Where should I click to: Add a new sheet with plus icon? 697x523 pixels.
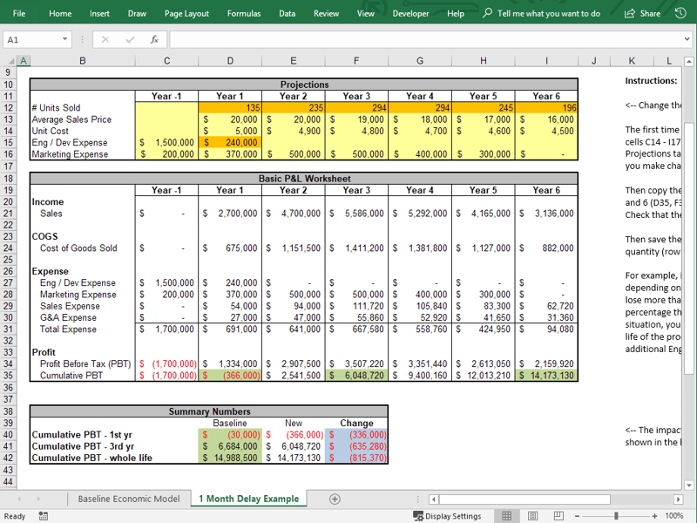[x=335, y=499]
